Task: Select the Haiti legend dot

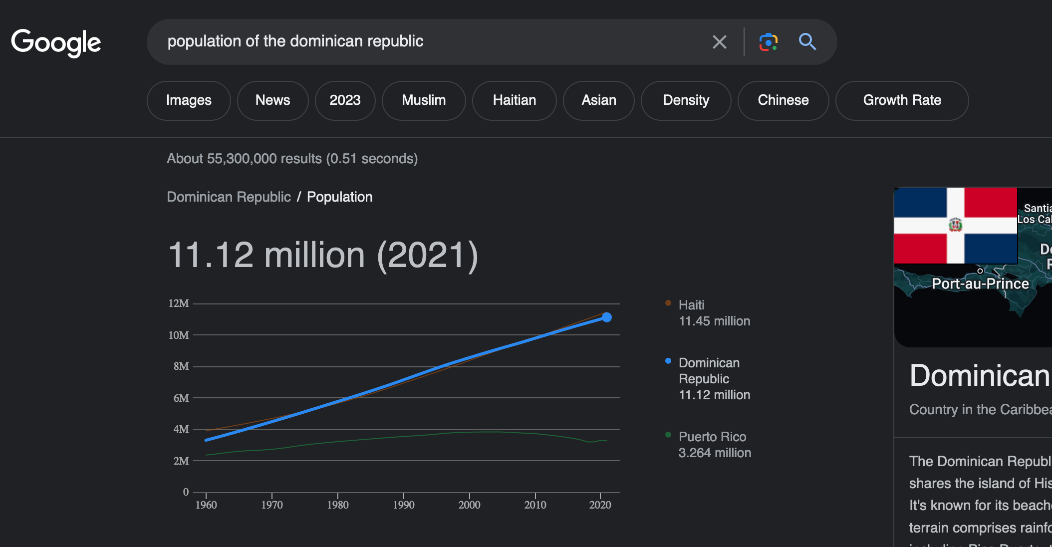Action: (x=668, y=303)
